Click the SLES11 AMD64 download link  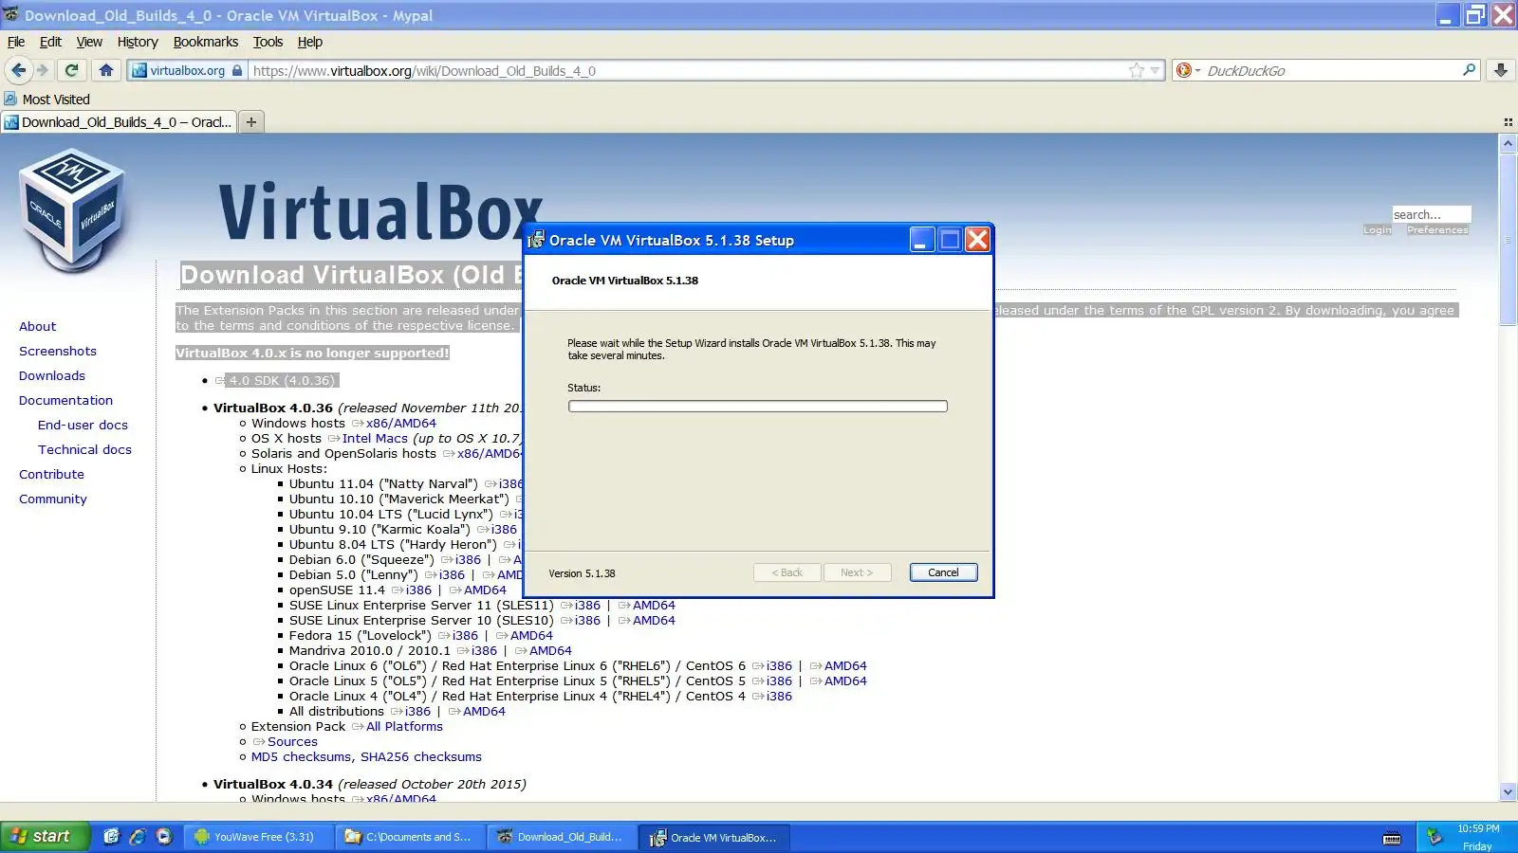point(654,605)
